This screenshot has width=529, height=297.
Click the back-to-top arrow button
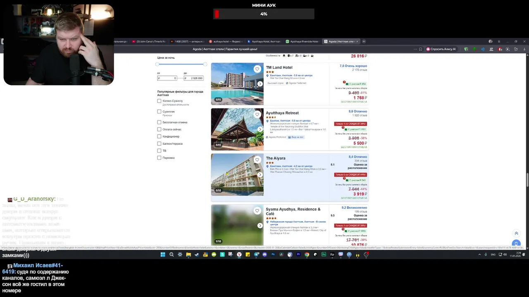tap(516, 233)
